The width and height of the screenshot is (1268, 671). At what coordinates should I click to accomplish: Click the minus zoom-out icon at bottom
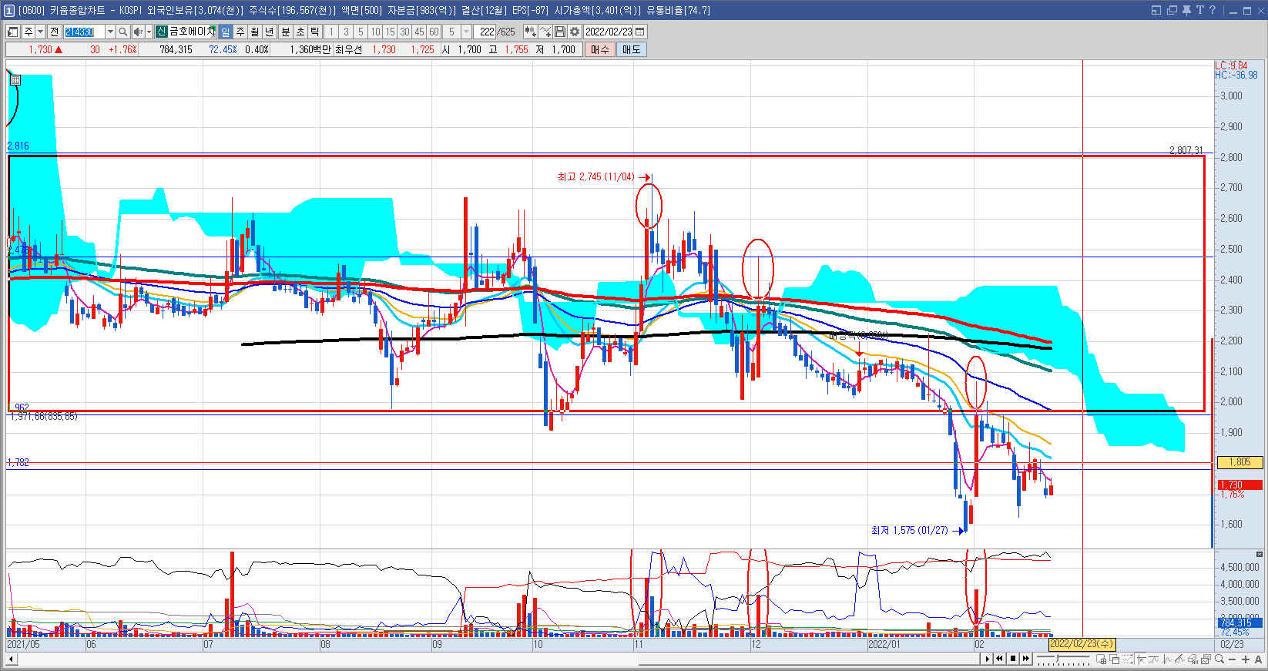(x=1232, y=659)
